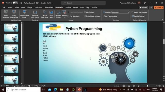The width and height of the screenshot is (165, 92).
Task: Click volume icon in system tray
Action: (140, 90)
